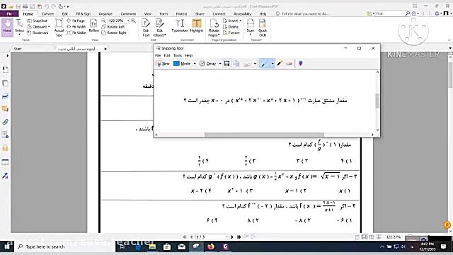The image size is (453, 255).
Task: Click the taskbar search box
Action: coord(65,246)
